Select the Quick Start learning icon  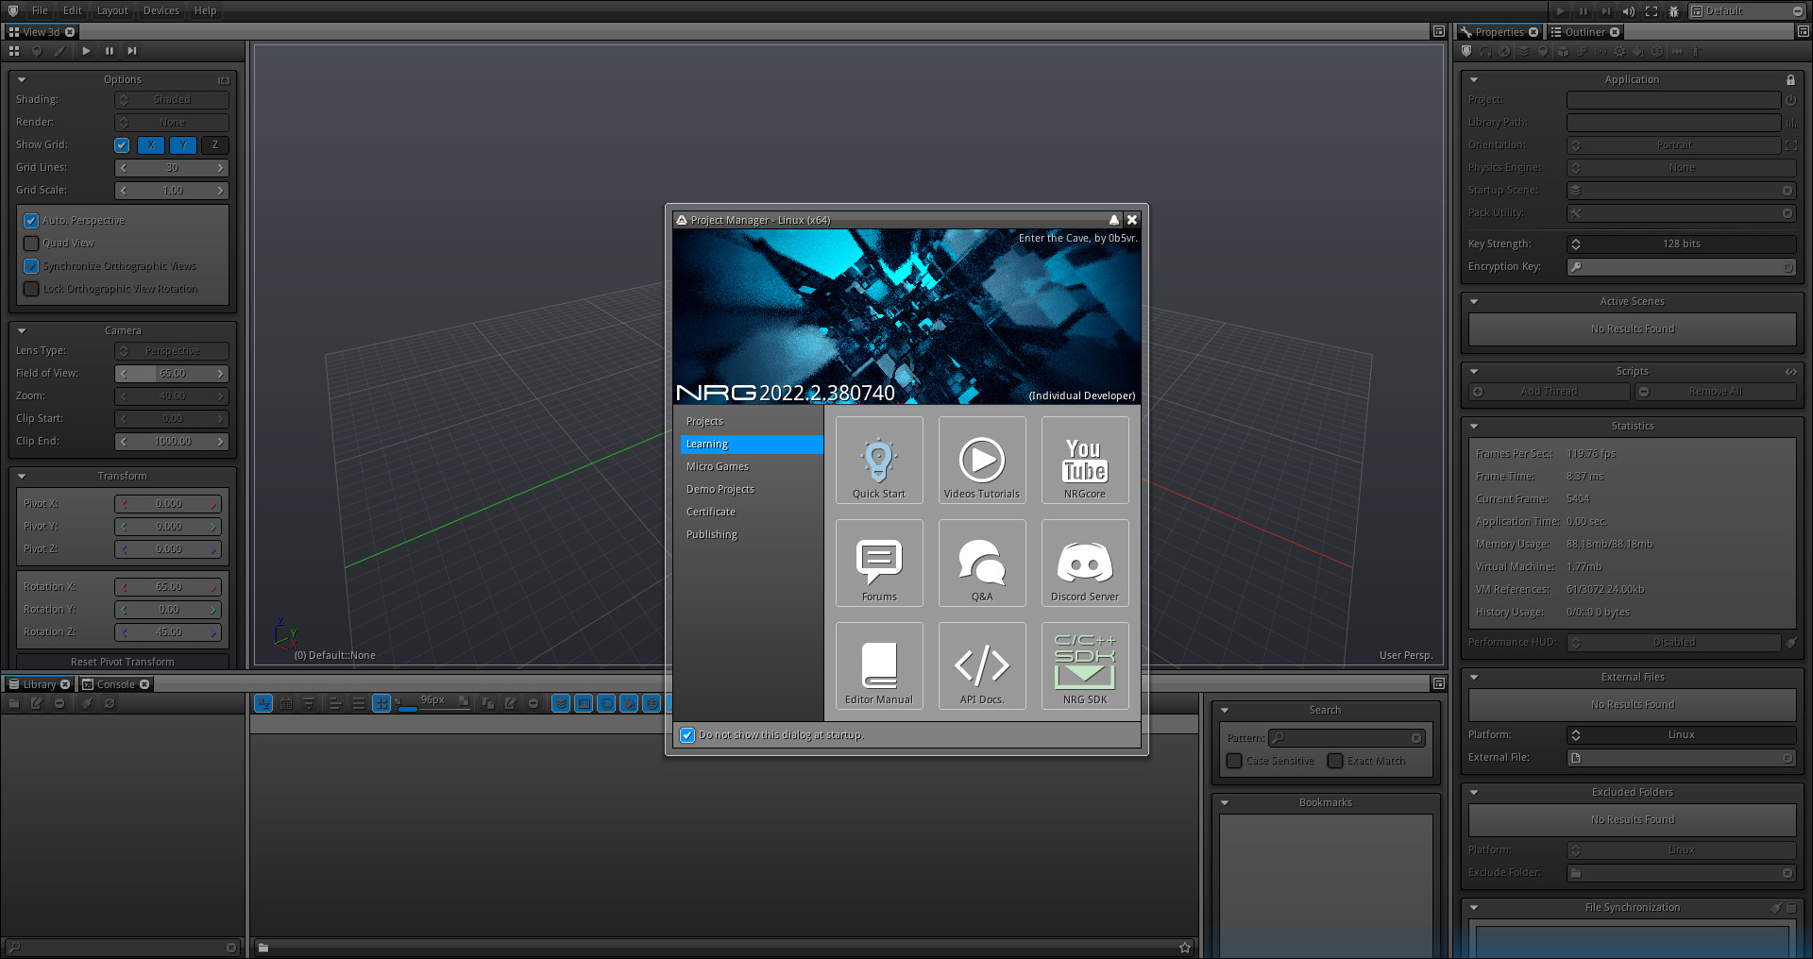(x=878, y=460)
